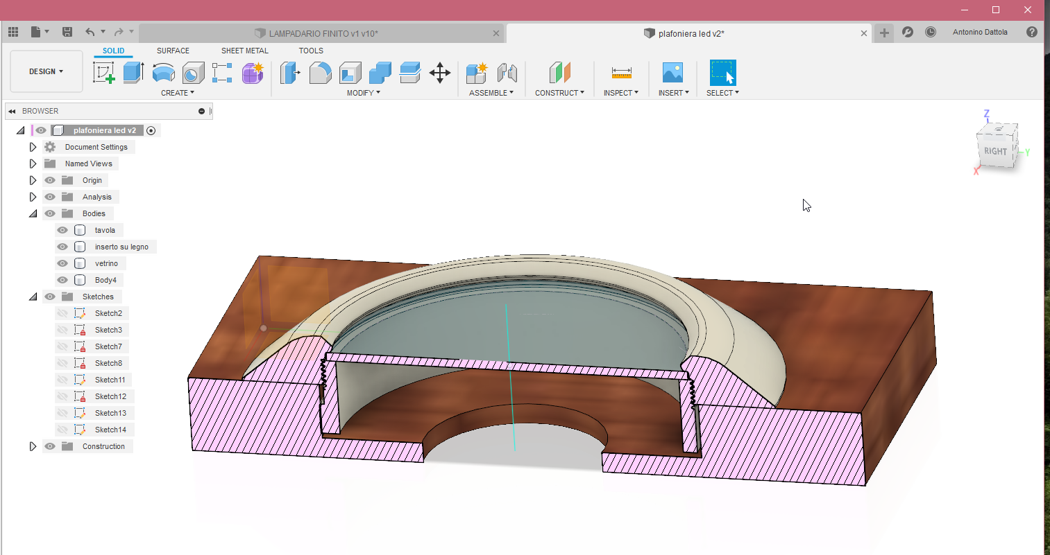Toggle visibility of the Bodies folder
The width and height of the screenshot is (1050, 555).
coord(50,213)
